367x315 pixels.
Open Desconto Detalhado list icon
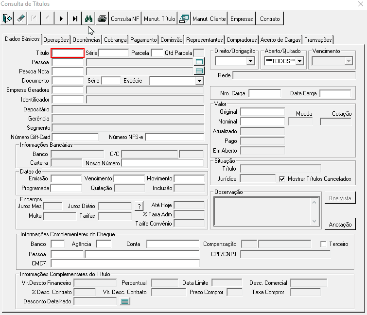point(125,301)
